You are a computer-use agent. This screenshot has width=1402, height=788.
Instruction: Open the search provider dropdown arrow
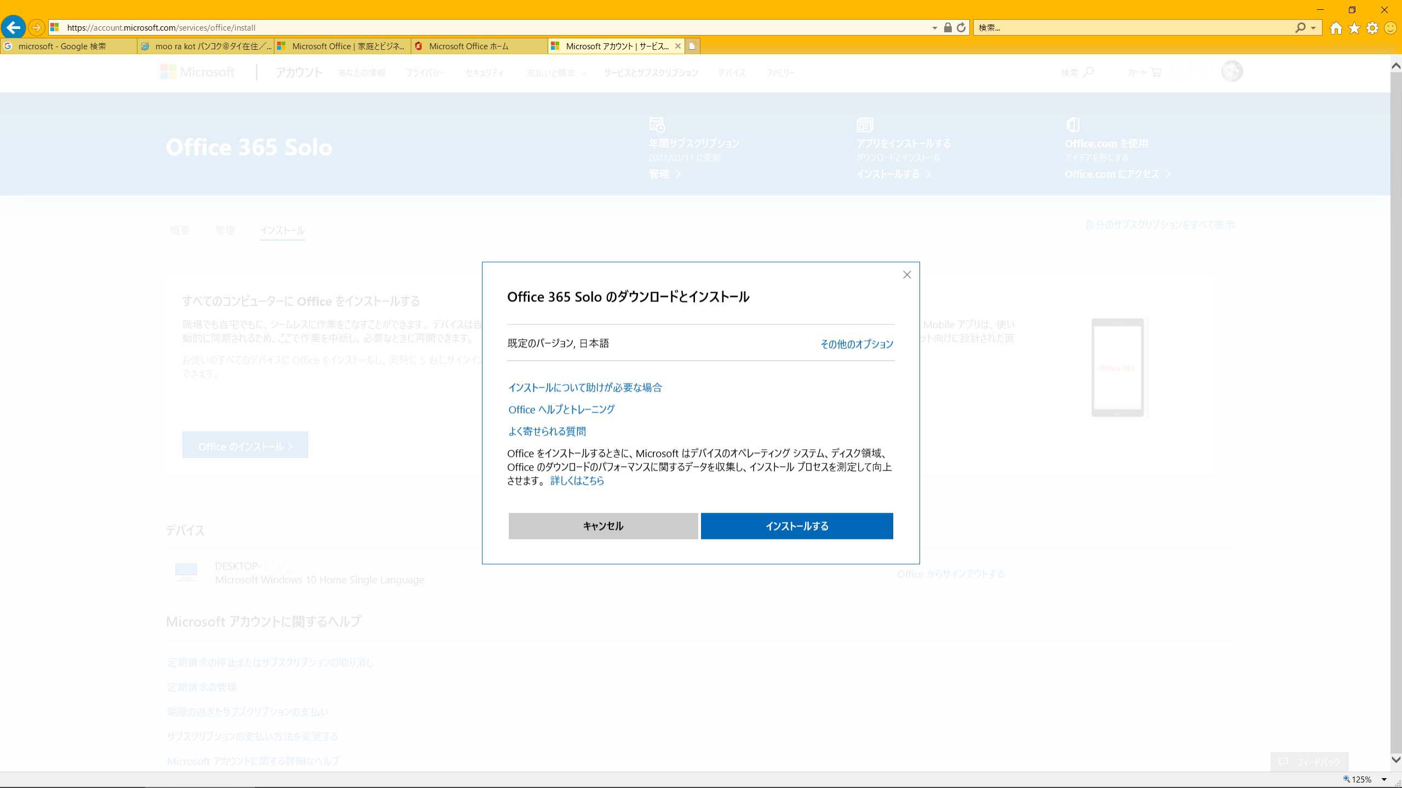pos(1313,28)
